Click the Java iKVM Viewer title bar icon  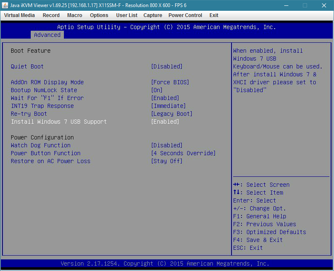(x=5, y=5)
